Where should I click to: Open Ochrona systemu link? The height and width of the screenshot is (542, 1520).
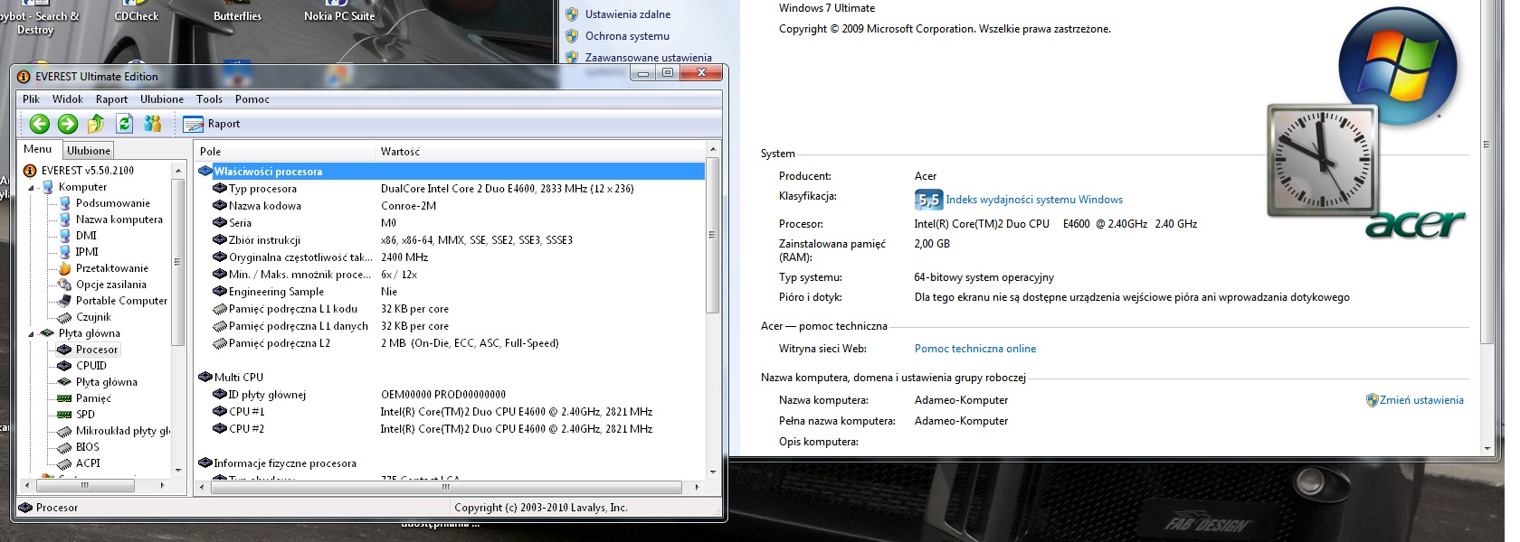pos(627,36)
